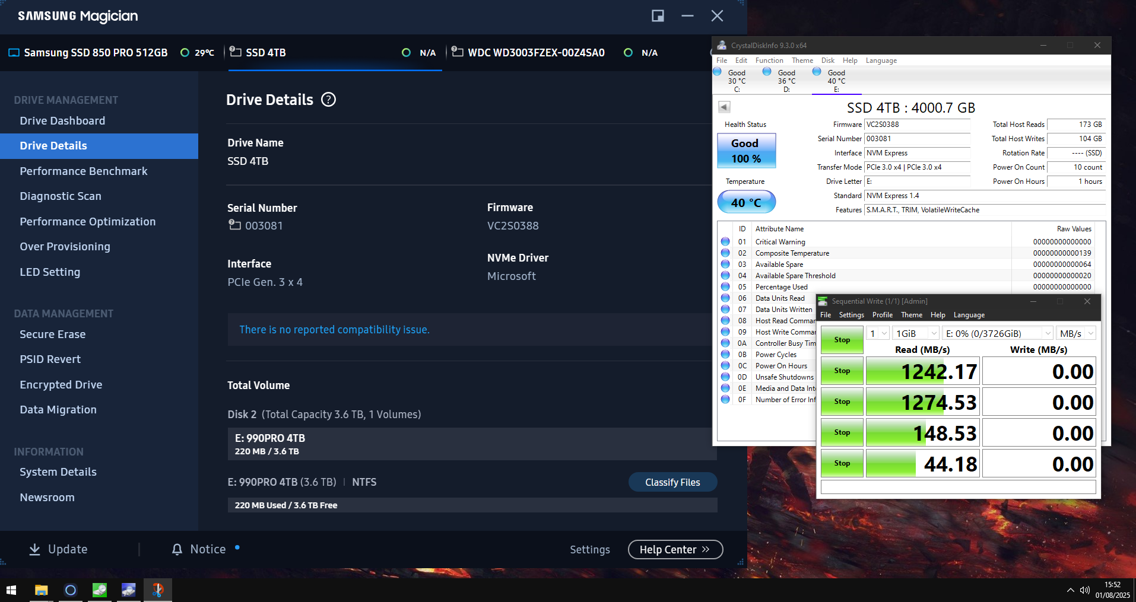Screen dimensions: 1136x602
Task: Open the test count dropdown showing 1
Action: tap(878, 333)
